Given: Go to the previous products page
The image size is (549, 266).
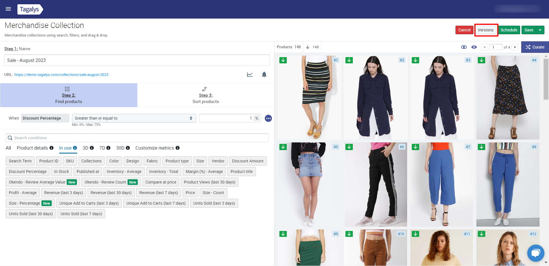Looking at the screenshot, I should [485, 47].
